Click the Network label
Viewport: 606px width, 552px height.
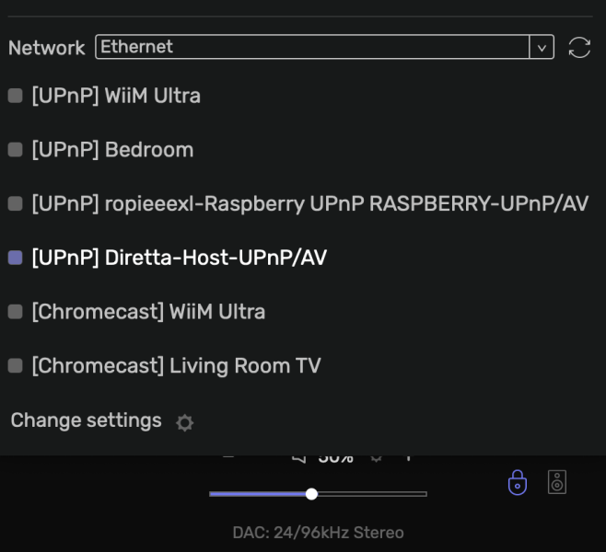coord(46,48)
